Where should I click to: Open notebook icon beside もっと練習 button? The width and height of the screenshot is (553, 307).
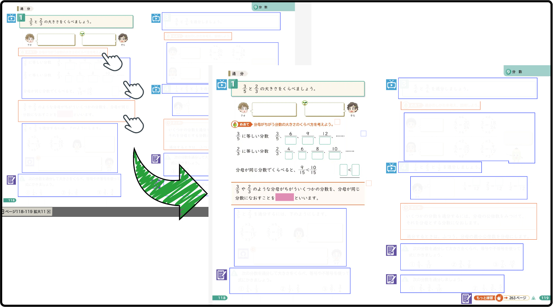(x=466, y=298)
